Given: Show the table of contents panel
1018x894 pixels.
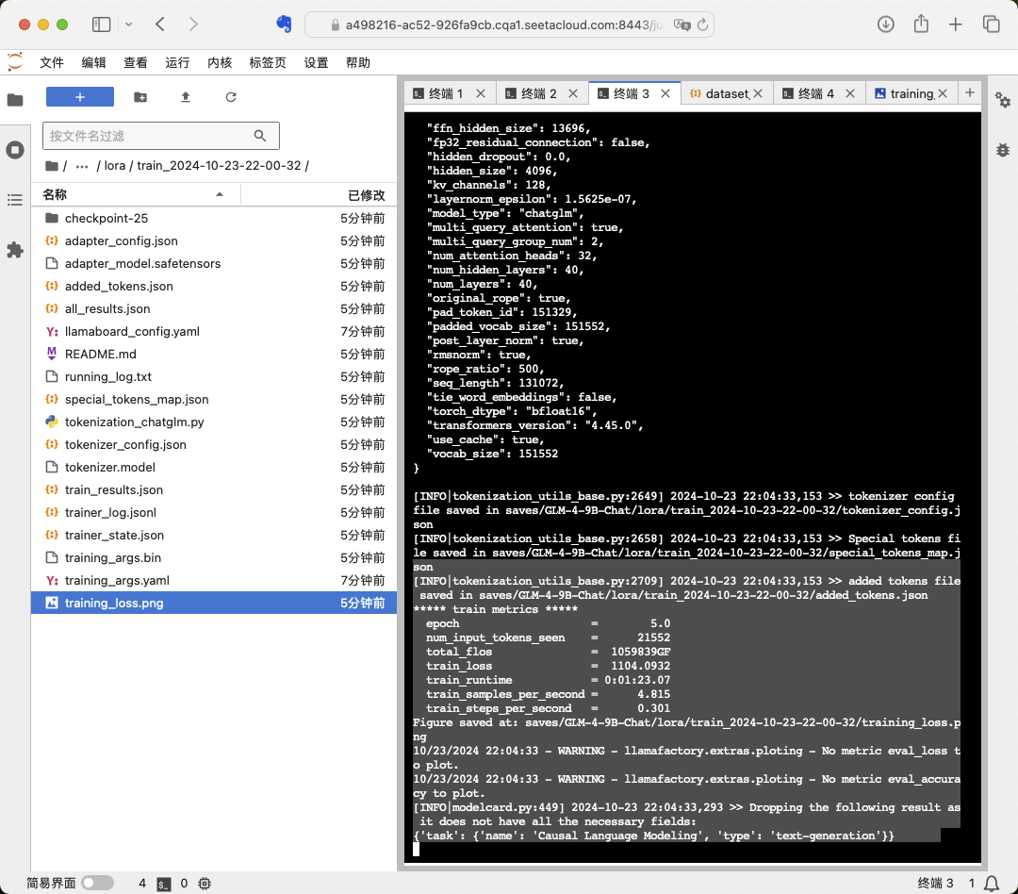Looking at the screenshot, I should coord(15,200).
